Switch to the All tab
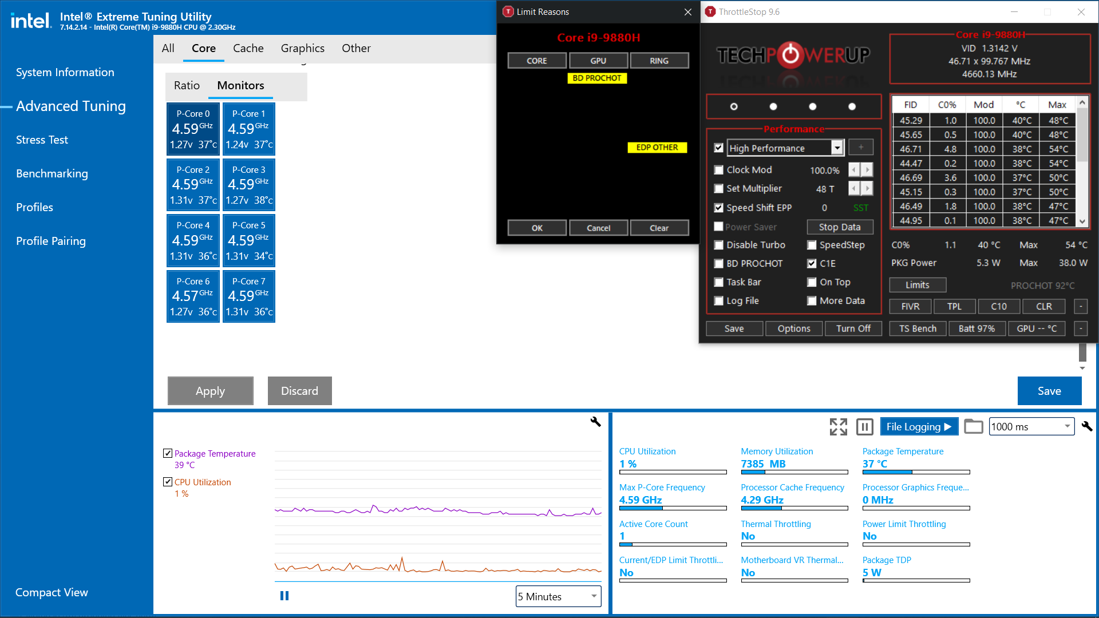Viewport: 1099px width, 618px height. (168, 48)
